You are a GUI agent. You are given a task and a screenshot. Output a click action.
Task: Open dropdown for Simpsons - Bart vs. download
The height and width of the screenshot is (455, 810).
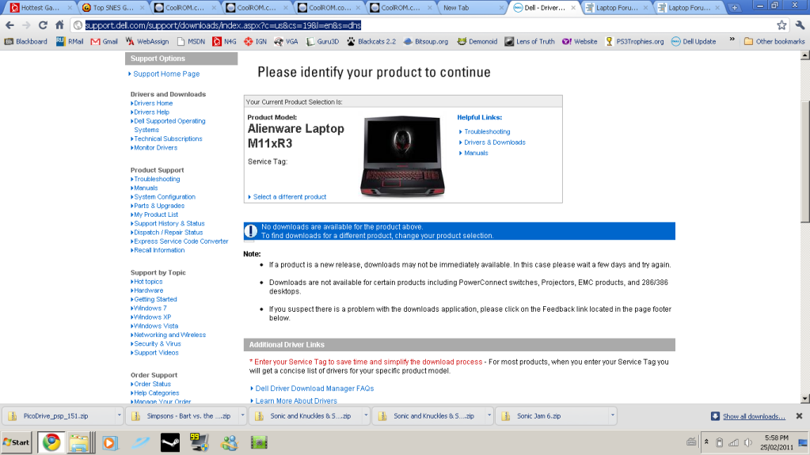[x=242, y=415]
